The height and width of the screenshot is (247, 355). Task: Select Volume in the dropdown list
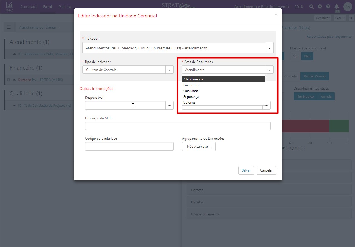pyautogui.click(x=224, y=103)
